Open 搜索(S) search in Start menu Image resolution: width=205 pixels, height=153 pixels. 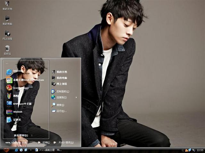[58, 105]
